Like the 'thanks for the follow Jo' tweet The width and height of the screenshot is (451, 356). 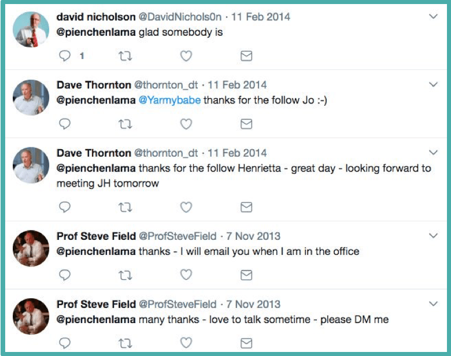pyautogui.click(x=186, y=124)
